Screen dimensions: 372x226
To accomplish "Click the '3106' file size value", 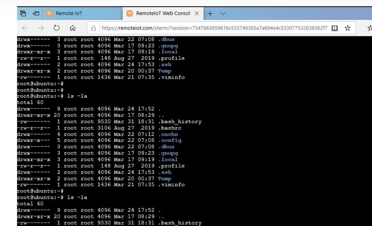I will (104, 128).
